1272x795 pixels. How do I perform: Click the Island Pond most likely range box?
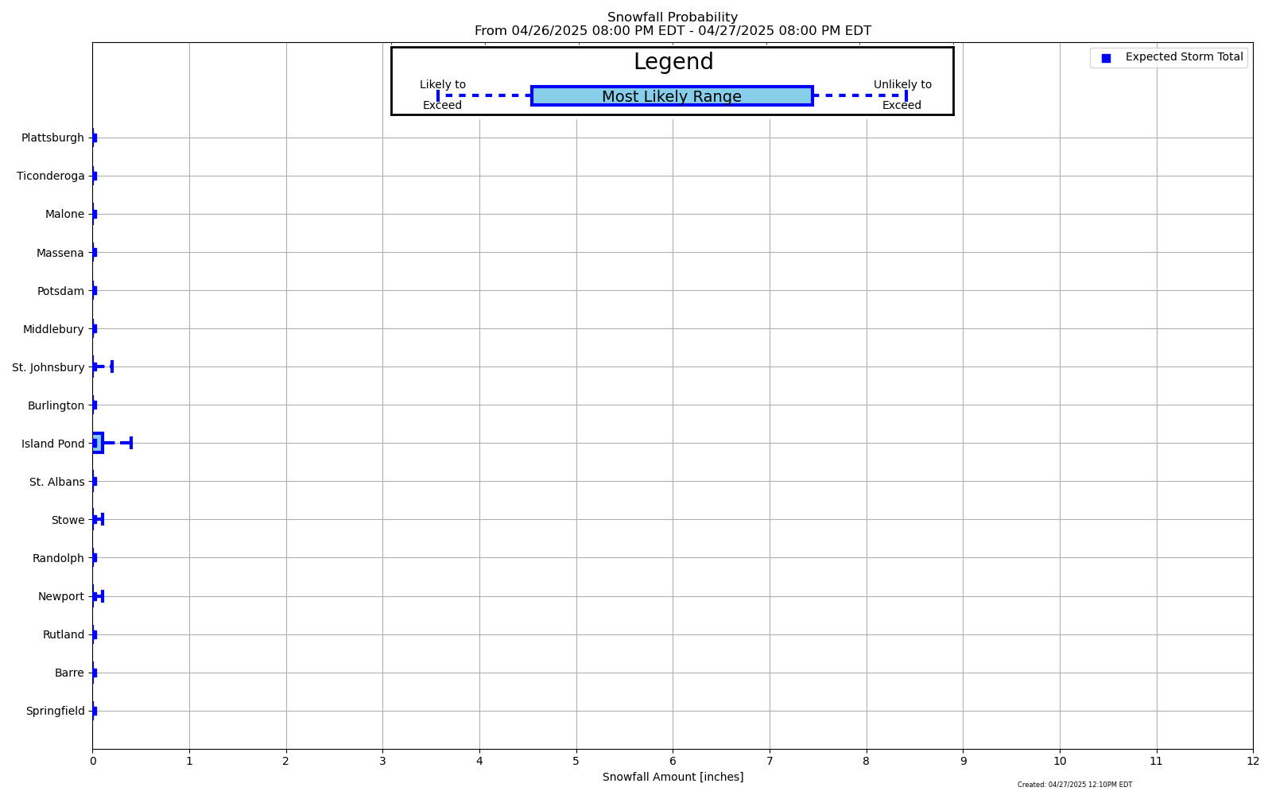tap(97, 443)
